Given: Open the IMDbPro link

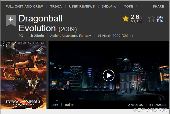Looking at the screenshot, I should [x=109, y=6].
